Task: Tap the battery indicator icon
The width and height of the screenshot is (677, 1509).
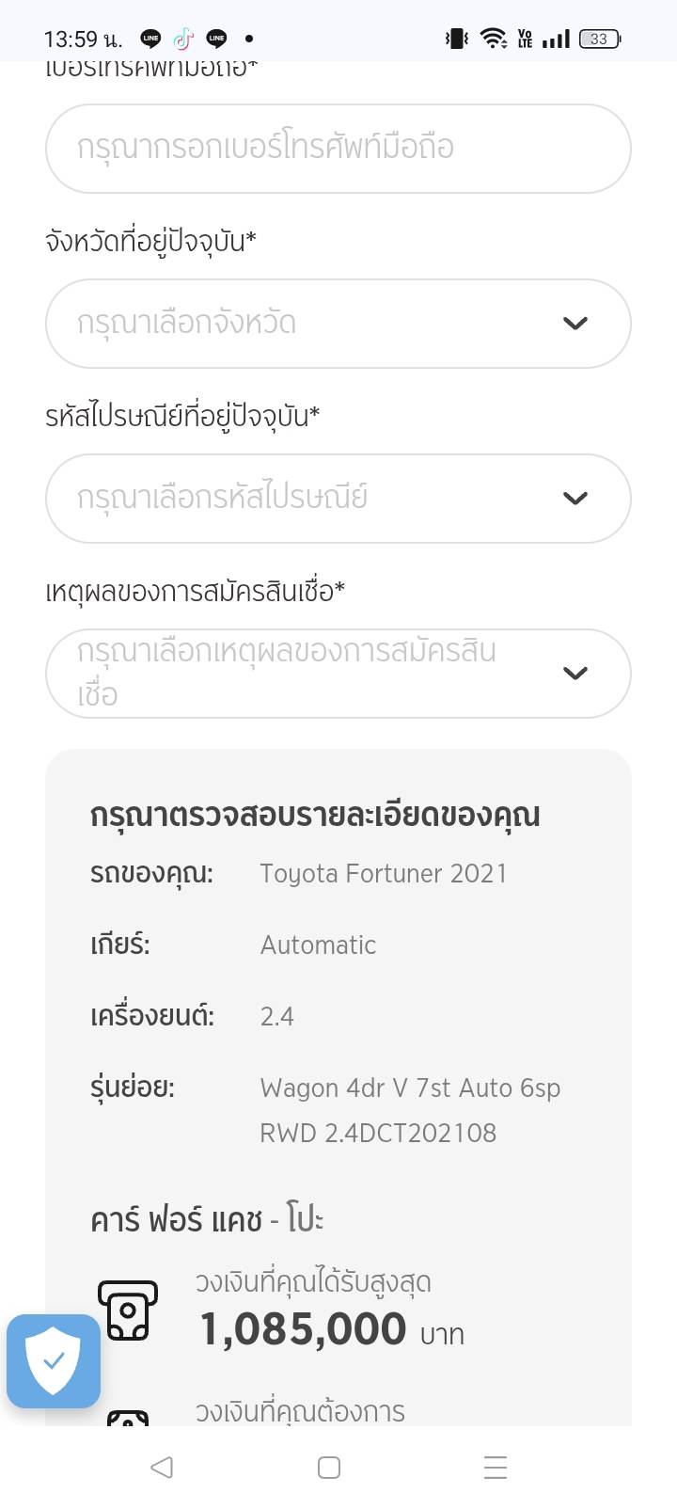Action: point(599,39)
